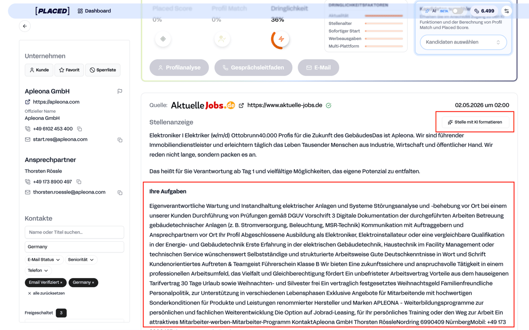Viewport: 529px width, 330px height.
Task: Click the AktuelleJobs.de logo
Action: click(203, 105)
